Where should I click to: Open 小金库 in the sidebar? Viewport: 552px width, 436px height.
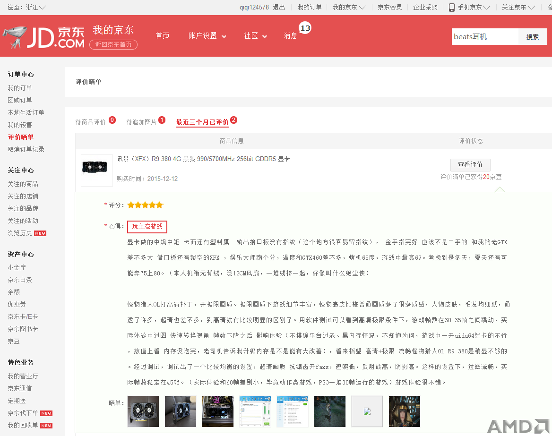[17, 268]
